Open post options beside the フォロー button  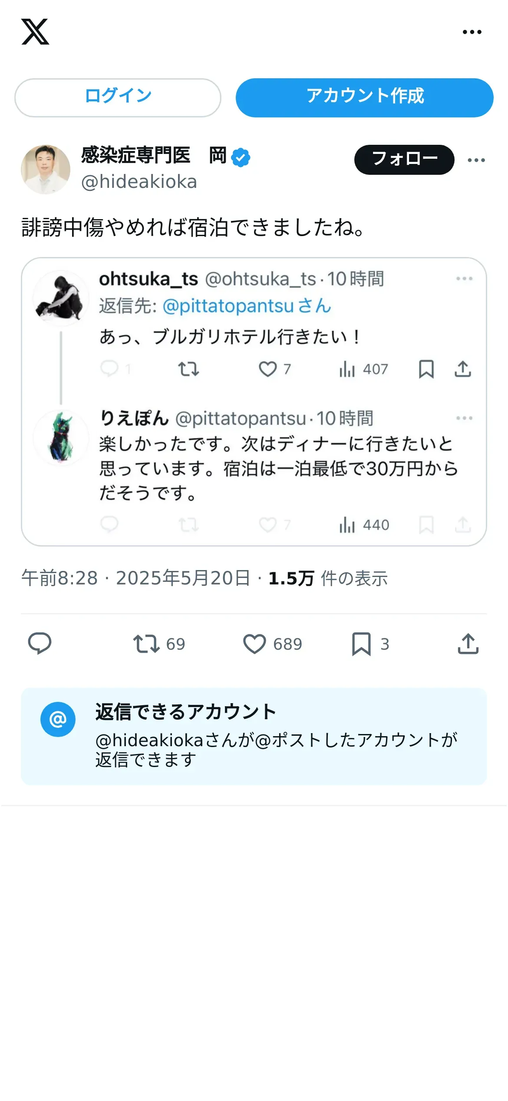pyautogui.click(x=476, y=160)
